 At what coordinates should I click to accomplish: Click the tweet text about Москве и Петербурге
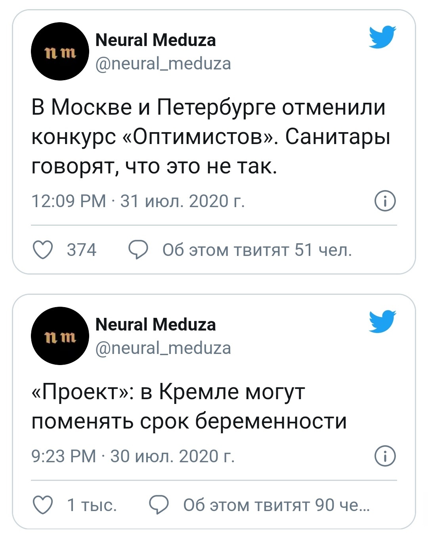pos(210,136)
